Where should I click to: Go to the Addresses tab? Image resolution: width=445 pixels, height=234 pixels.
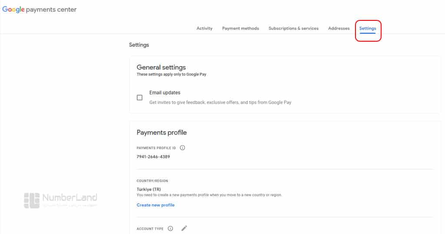click(339, 28)
